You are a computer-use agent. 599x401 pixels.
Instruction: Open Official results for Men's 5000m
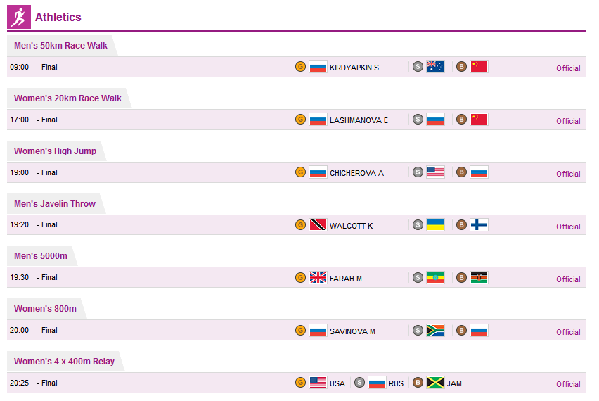tap(568, 279)
